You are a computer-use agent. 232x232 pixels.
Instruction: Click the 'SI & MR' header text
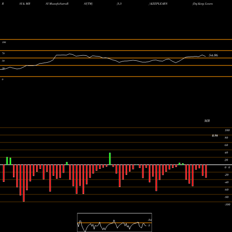[25, 4]
